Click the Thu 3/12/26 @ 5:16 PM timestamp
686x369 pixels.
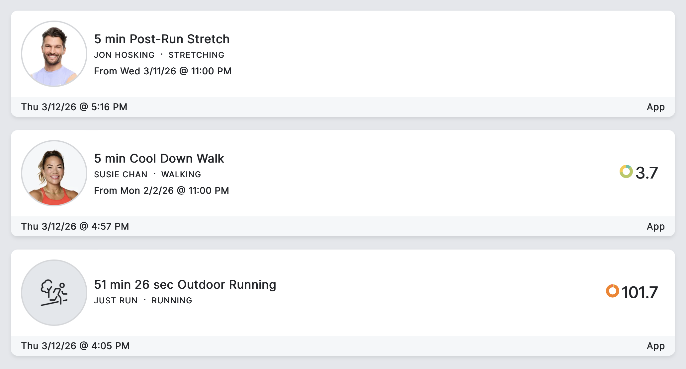point(74,107)
